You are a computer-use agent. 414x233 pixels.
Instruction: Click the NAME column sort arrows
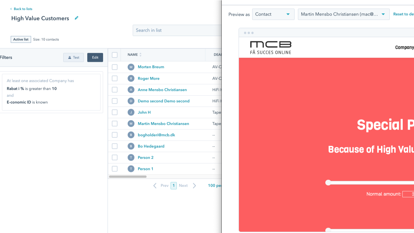pyautogui.click(x=140, y=55)
